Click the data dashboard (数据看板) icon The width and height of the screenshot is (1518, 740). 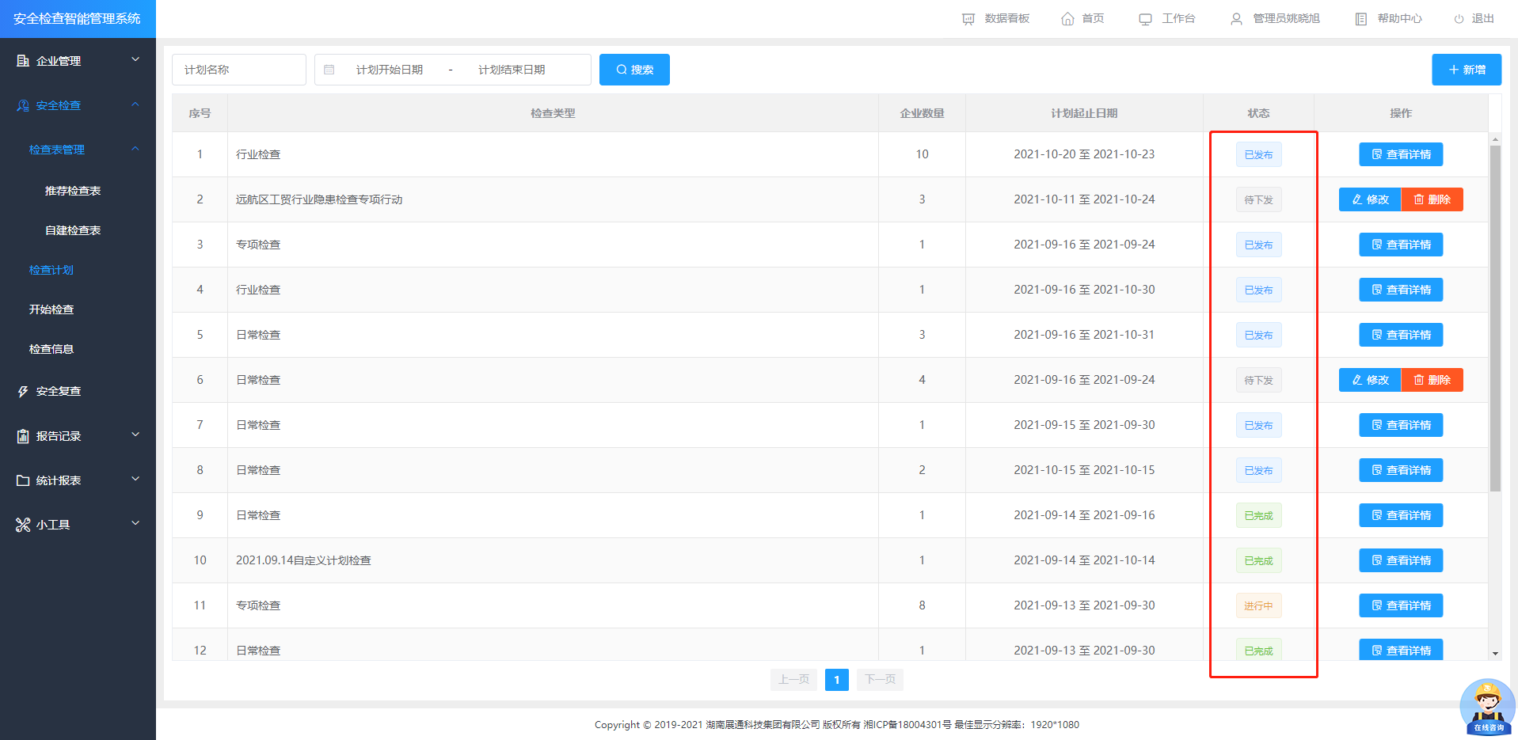point(968,19)
